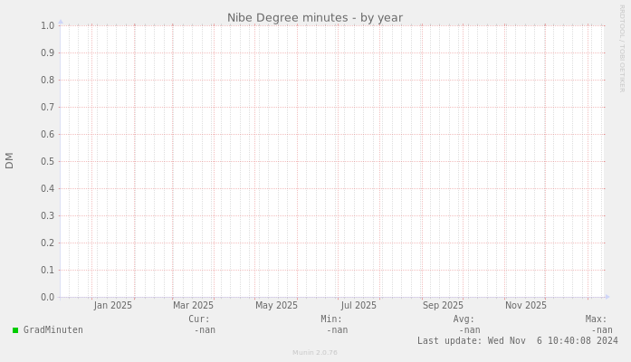Click the 0.5 value on the y-axis
Image resolution: width=631 pixels, height=362 pixels.
coord(47,161)
